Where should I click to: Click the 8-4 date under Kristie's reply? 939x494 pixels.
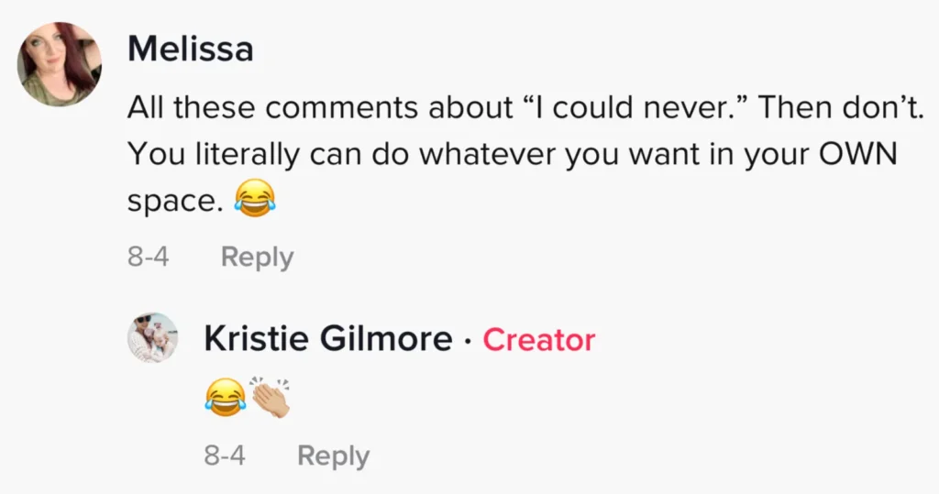point(225,456)
